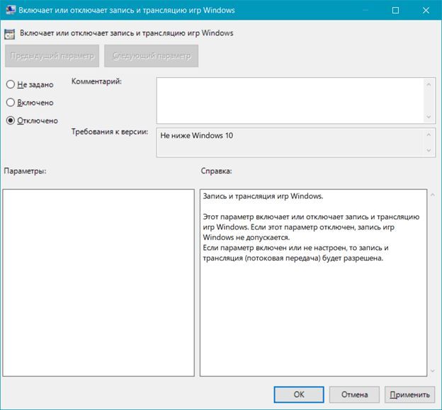Click the comment box scroll up arrow
The height and width of the screenshot is (410, 442).
click(x=429, y=84)
